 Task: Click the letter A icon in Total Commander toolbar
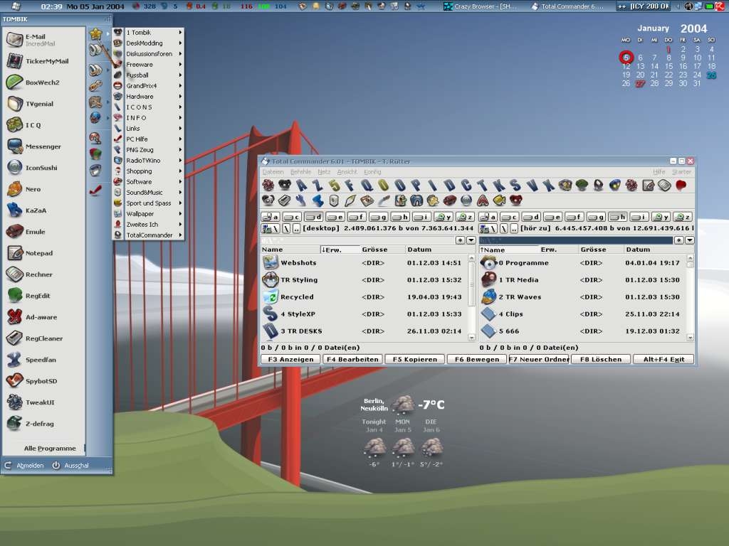(301, 186)
